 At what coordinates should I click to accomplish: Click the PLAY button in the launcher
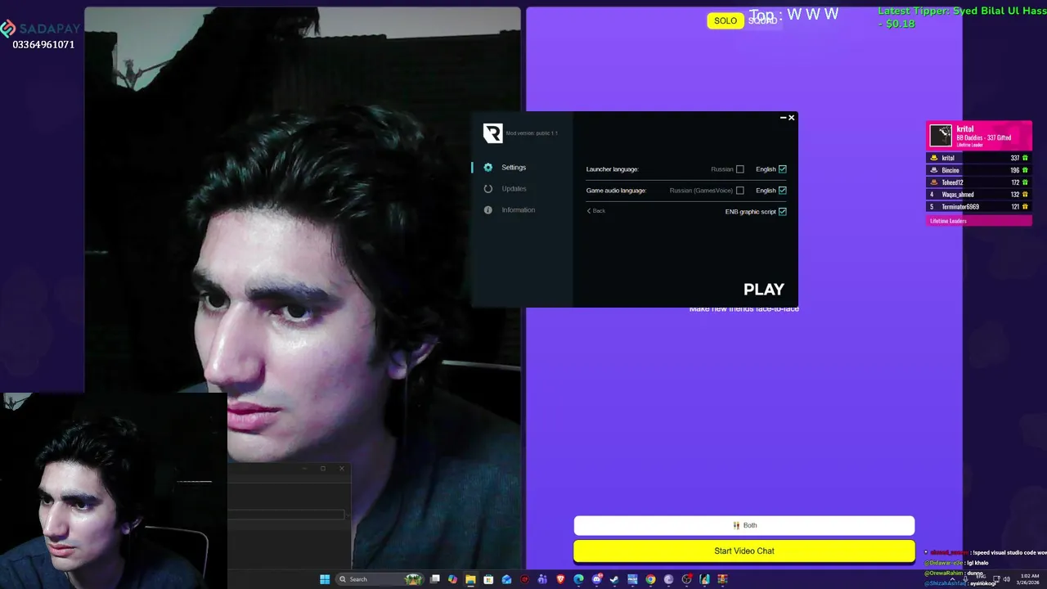[764, 290]
